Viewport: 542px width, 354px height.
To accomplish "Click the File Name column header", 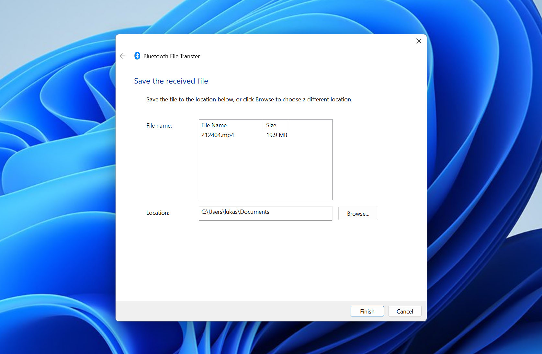I will pos(214,125).
